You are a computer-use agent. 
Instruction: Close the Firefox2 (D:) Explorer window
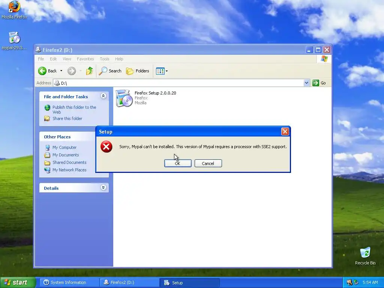coord(327,50)
